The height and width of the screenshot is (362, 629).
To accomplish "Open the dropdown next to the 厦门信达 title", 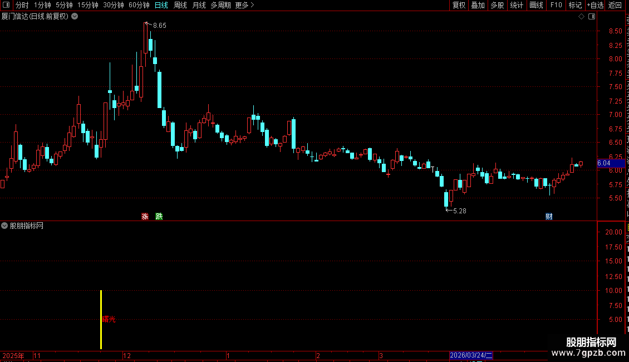I will tap(75, 17).
